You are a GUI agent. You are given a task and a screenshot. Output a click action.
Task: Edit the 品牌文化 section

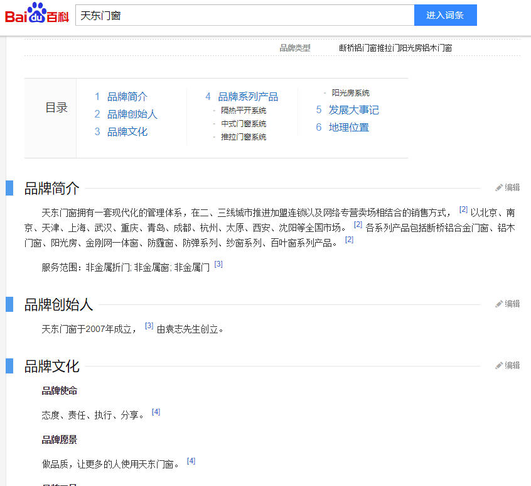click(x=507, y=366)
